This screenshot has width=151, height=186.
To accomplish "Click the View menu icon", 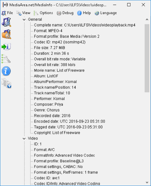I will pos(19,13).
